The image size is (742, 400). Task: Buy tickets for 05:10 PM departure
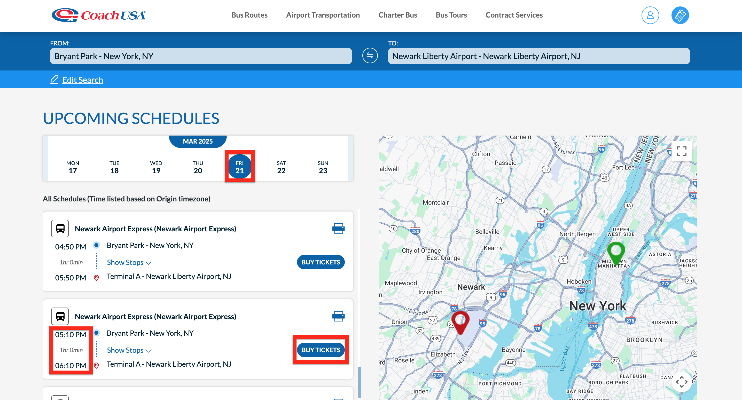[321, 350]
